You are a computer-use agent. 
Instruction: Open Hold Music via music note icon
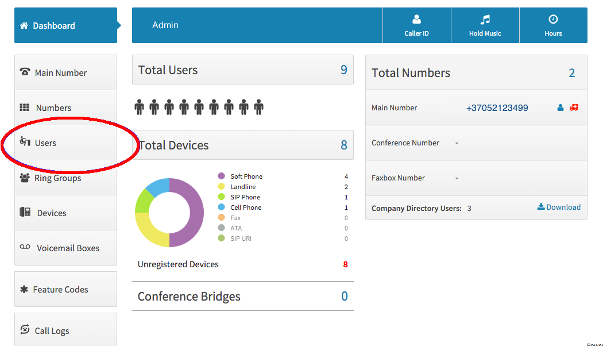pyautogui.click(x=485, y=20)
